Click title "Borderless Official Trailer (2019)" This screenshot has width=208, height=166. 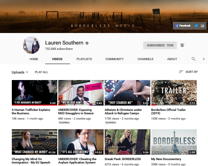pyautogui.click(x=168, y=111)
